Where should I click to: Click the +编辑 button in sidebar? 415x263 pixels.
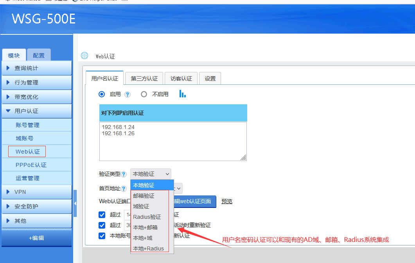pos(36,238)
